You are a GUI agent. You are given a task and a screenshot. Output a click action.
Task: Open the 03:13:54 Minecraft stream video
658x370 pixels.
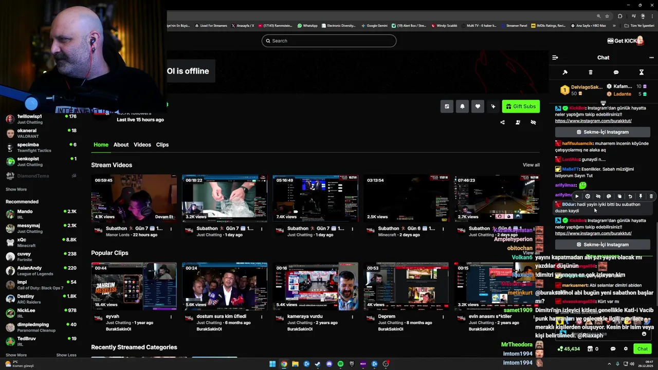coord(406,198)
